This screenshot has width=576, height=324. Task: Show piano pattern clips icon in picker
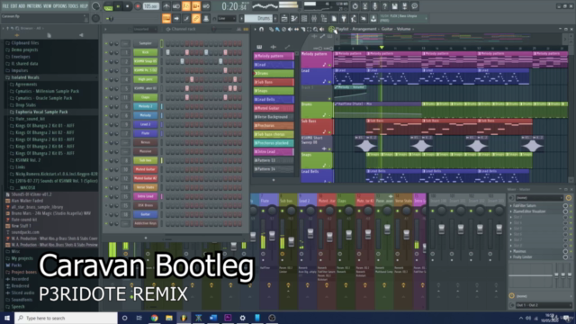[259, 47]
